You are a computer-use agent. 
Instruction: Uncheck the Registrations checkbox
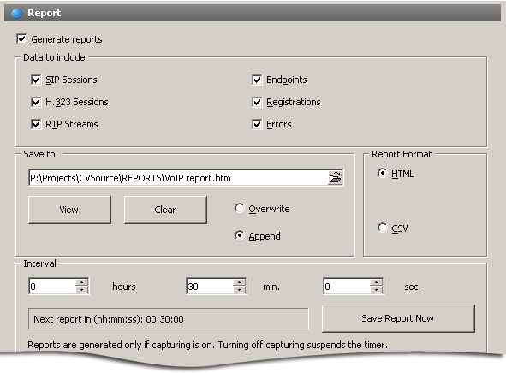(257, 102)
